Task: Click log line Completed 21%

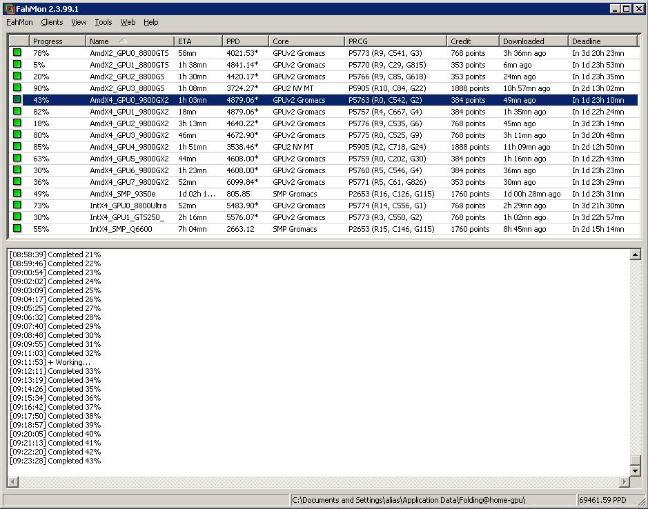Action: tap(55, 254)
